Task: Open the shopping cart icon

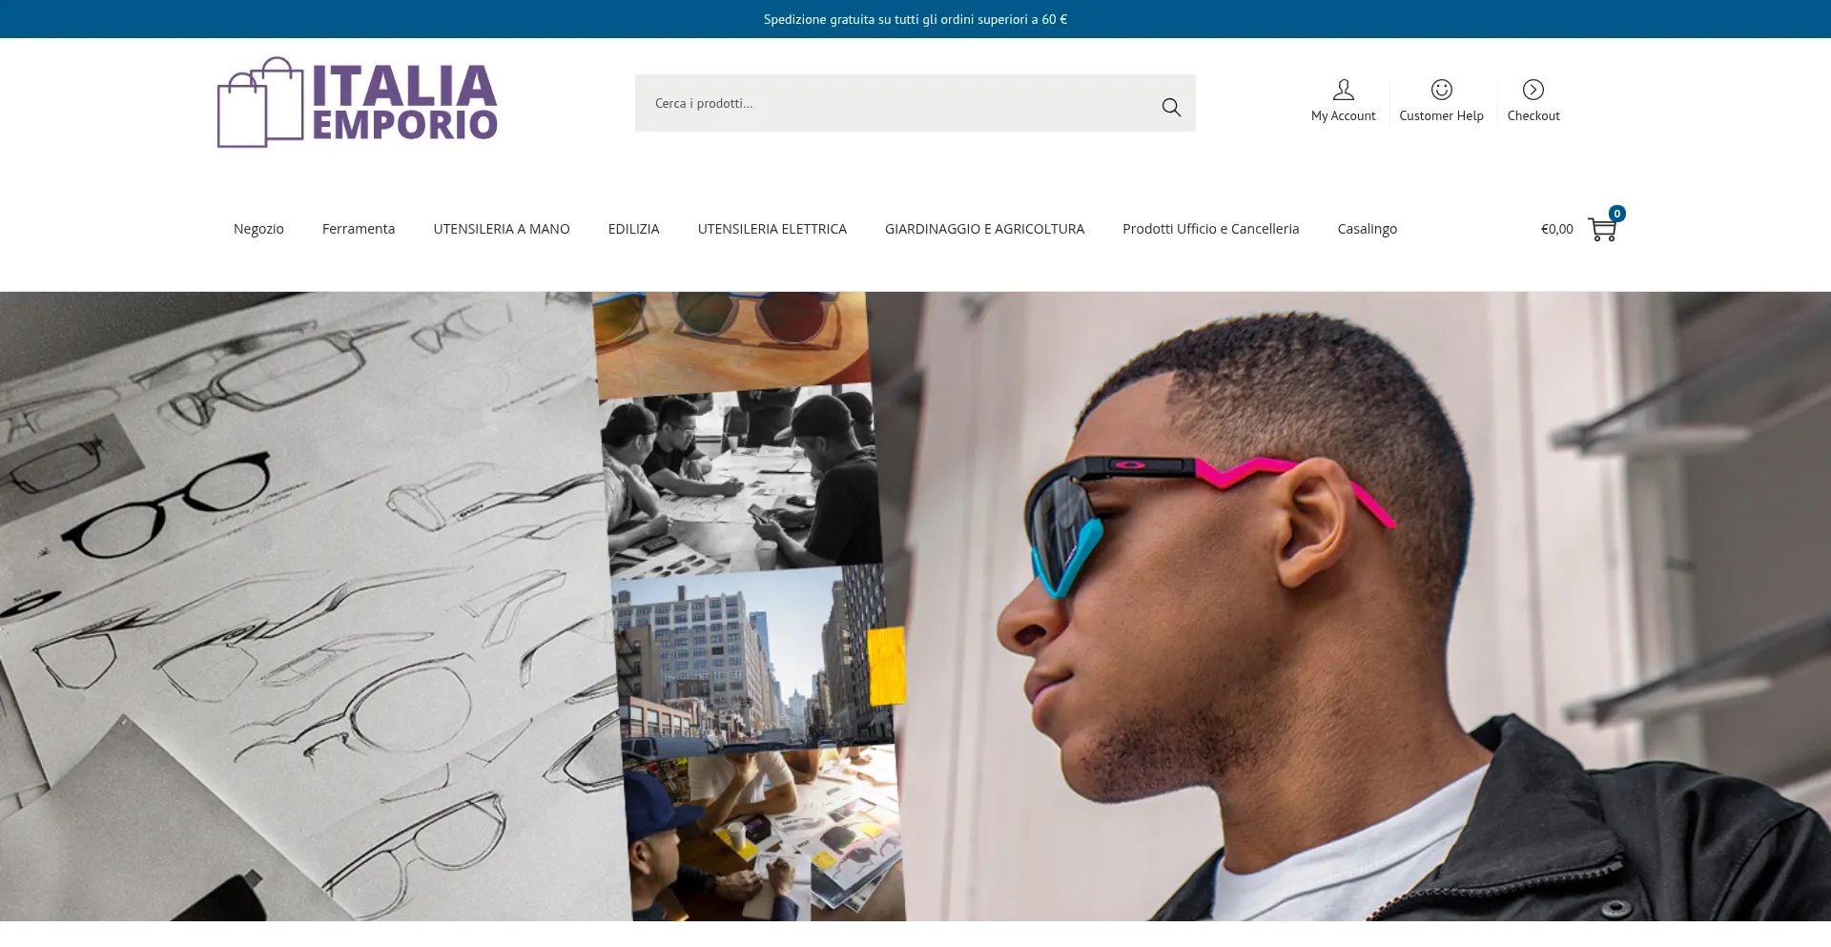Action: 1602,230
